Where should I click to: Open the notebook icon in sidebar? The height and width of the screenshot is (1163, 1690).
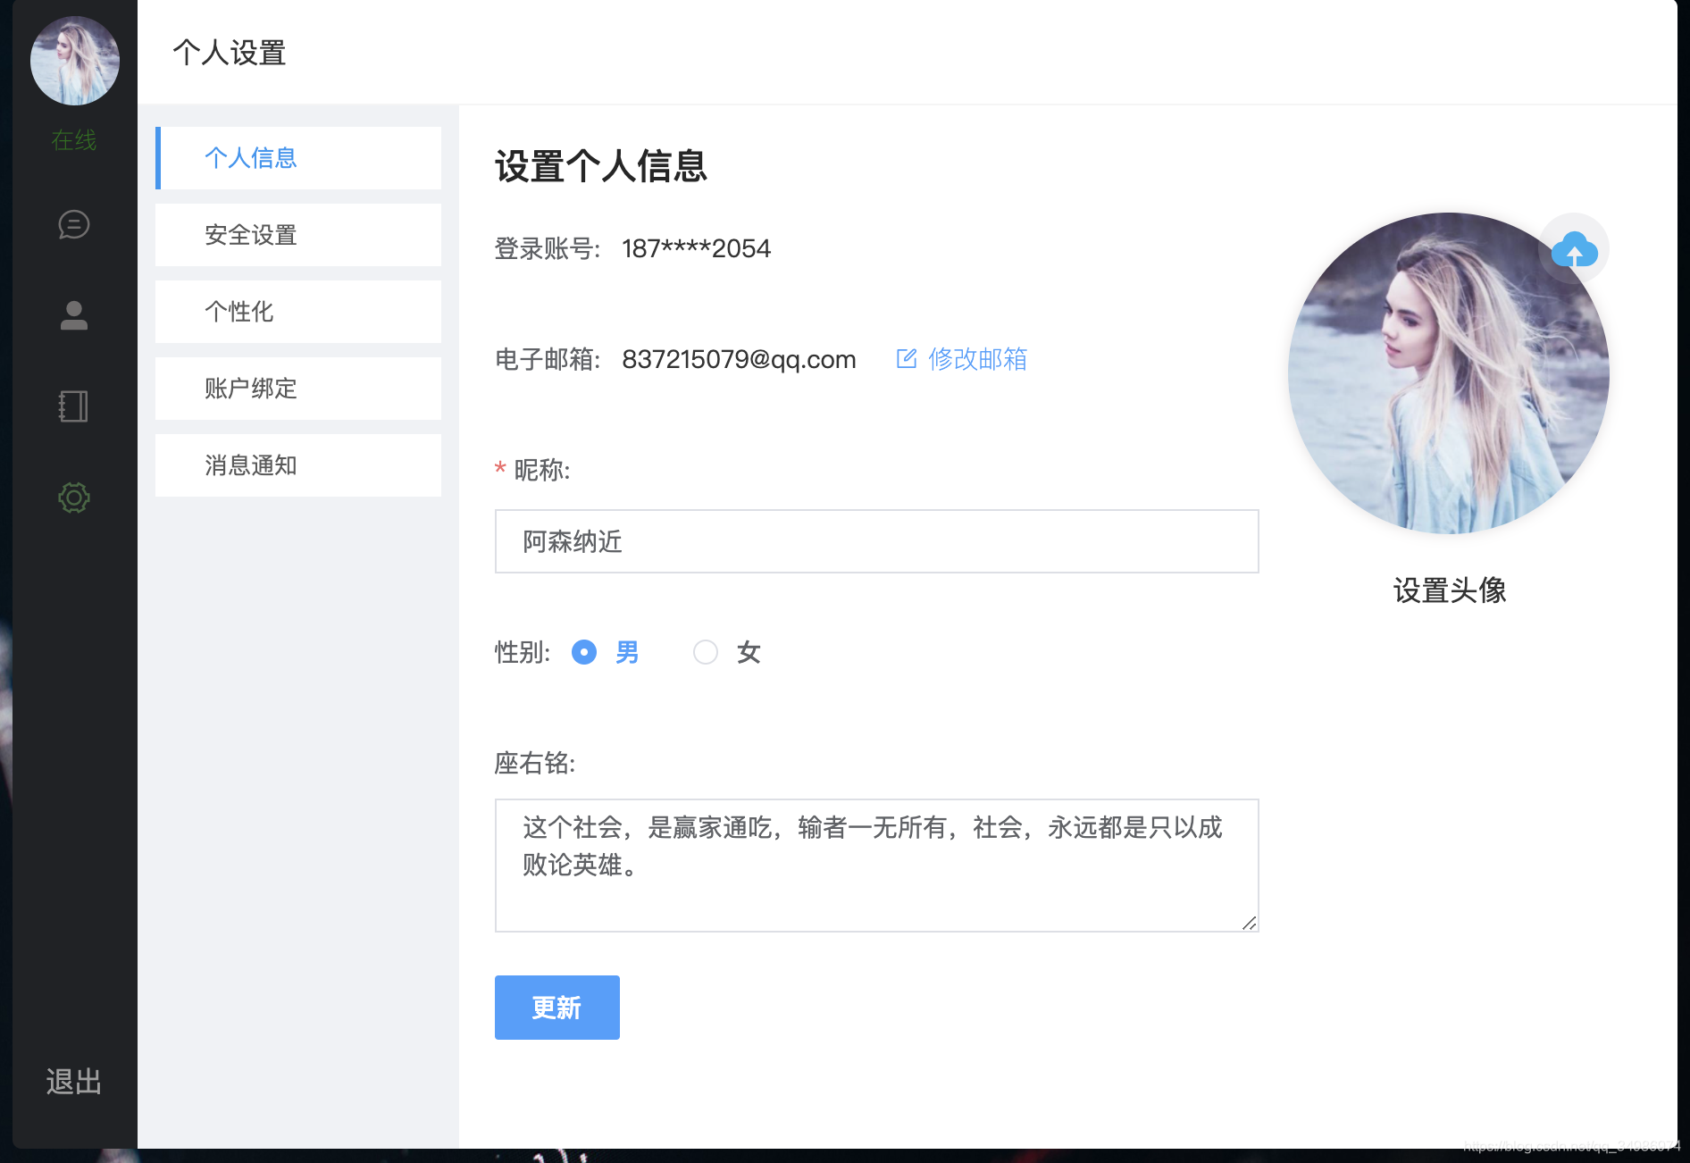pyautogui.click(x=74, y=406)
